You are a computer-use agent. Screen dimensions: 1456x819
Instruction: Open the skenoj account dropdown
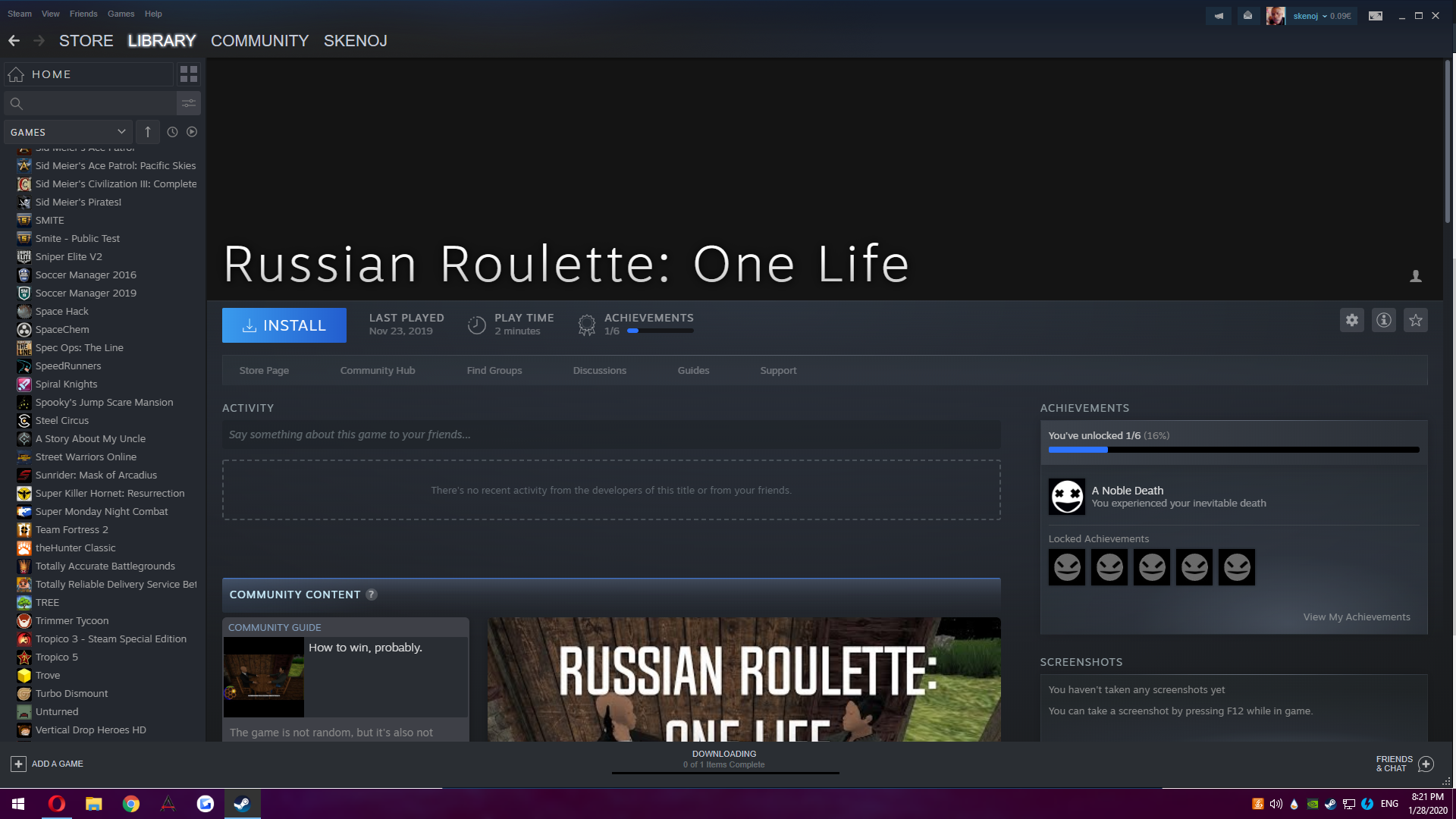pyautogui.click(x=1322, y=16)
